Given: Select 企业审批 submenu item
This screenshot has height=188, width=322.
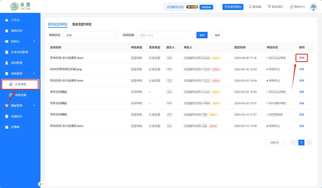Looking at the screenshot, I should 20,84.
